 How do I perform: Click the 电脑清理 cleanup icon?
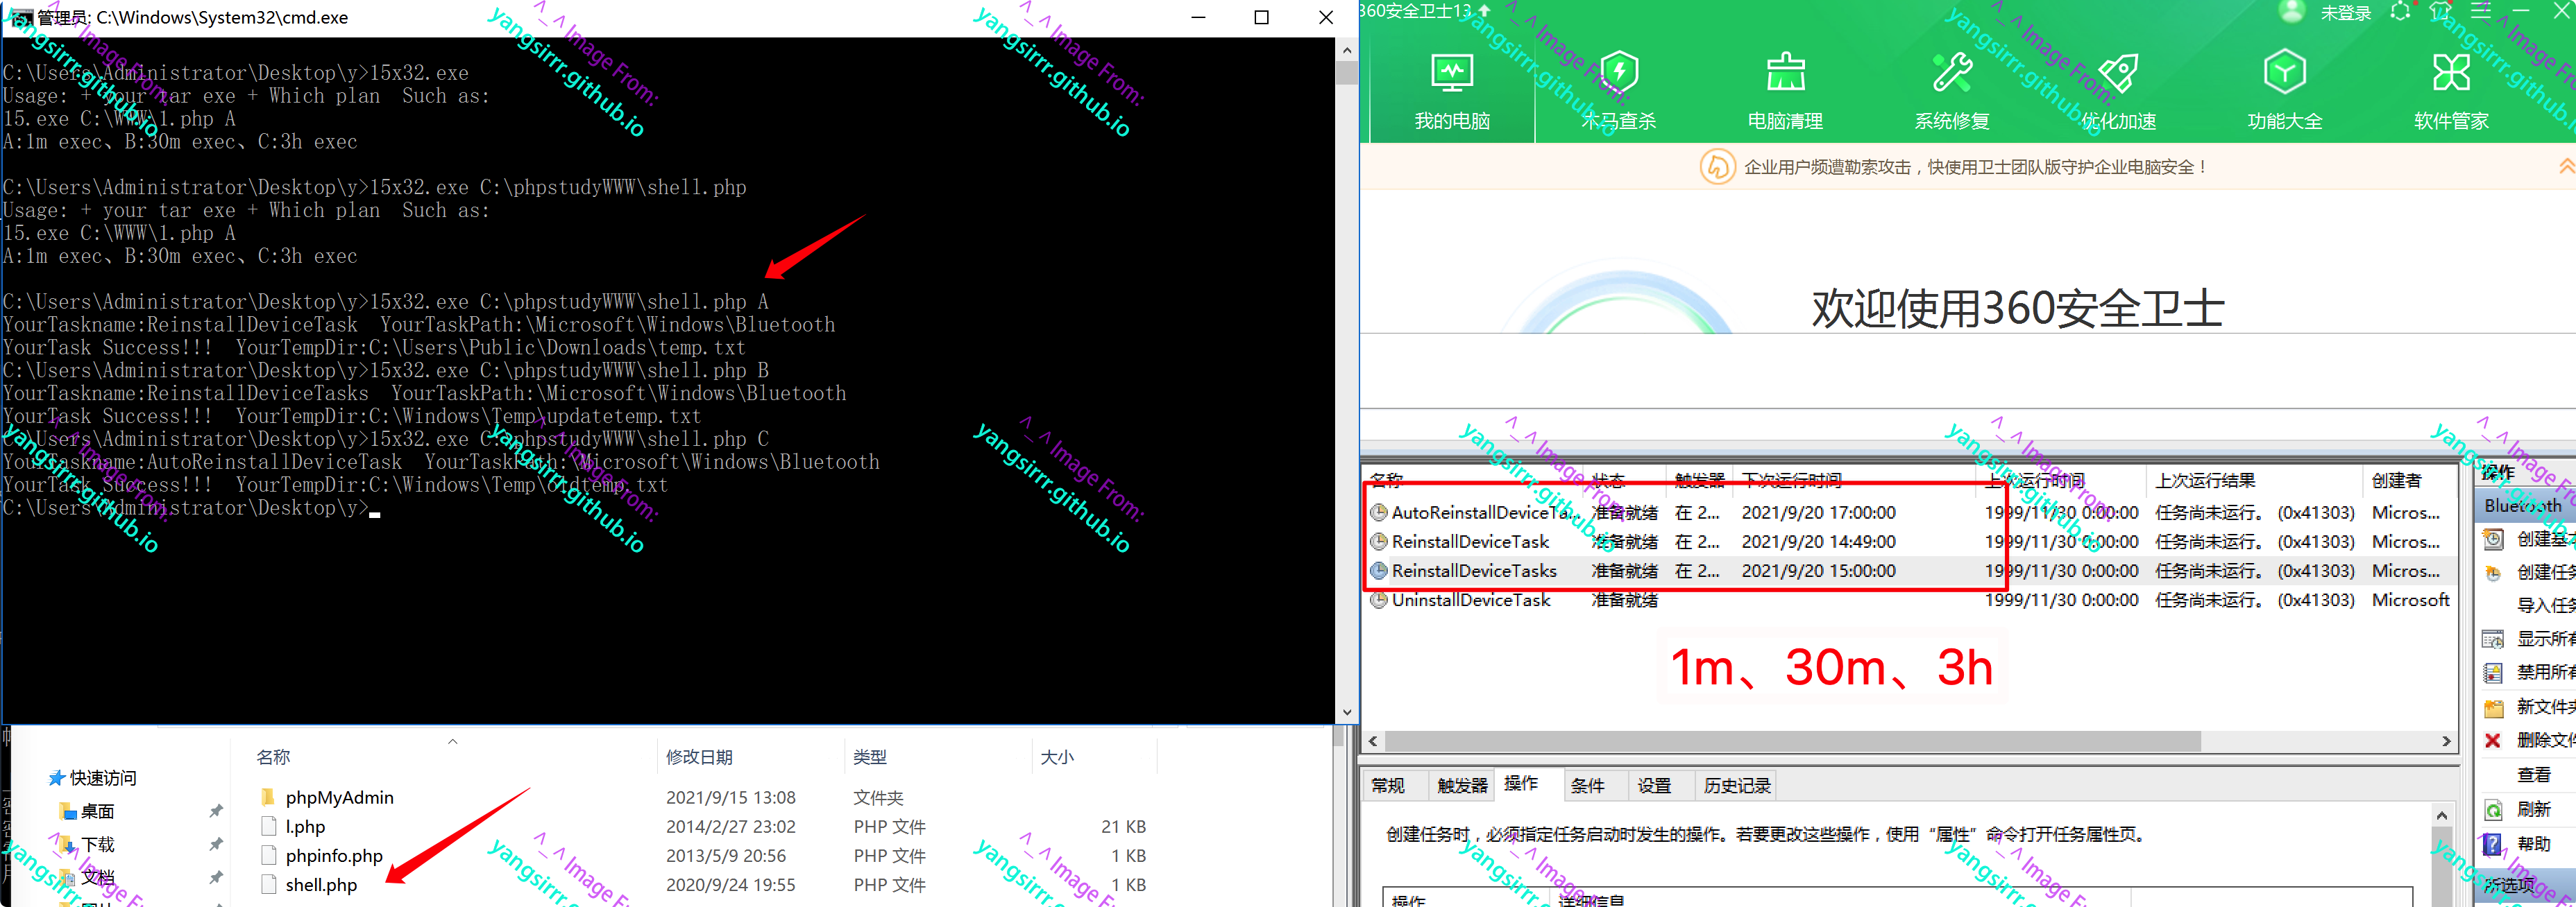pyautogui.click(x=1785, y=91)
